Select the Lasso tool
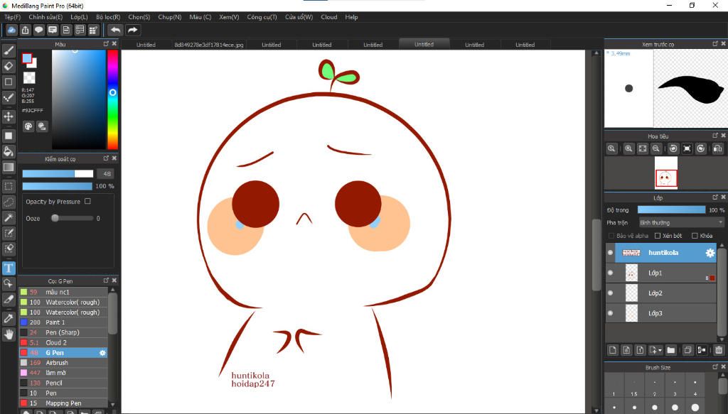 coord(9,202)
